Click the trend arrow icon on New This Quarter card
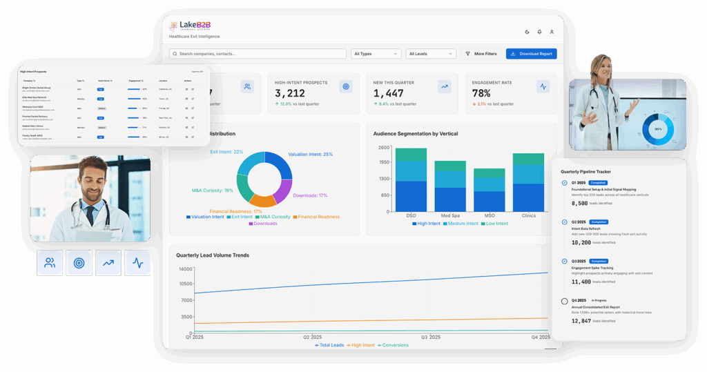Viewport: 707px width, 372px height. coord(444,87)
